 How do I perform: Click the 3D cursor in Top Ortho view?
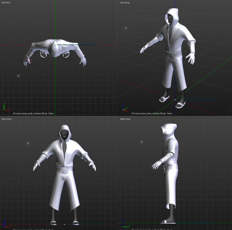coord(30,61)
